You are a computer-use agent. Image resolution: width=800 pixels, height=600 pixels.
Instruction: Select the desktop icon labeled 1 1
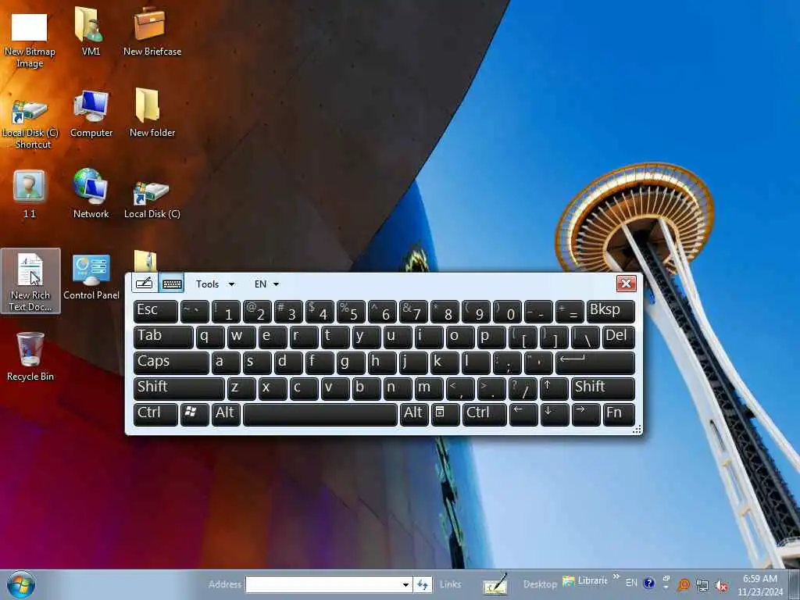tap(30, 195)
